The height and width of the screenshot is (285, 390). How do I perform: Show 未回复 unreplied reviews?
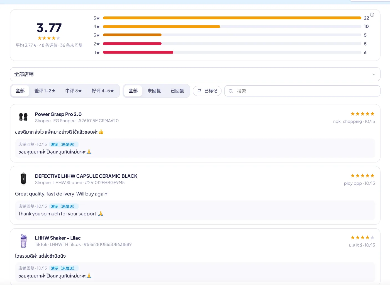(154, 91)
